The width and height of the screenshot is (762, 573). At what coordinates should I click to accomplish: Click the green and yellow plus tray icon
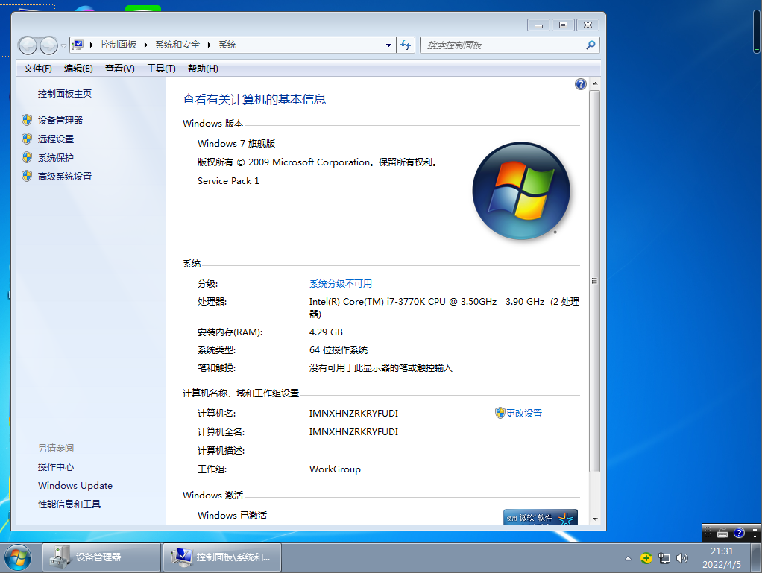coord(646,558)
